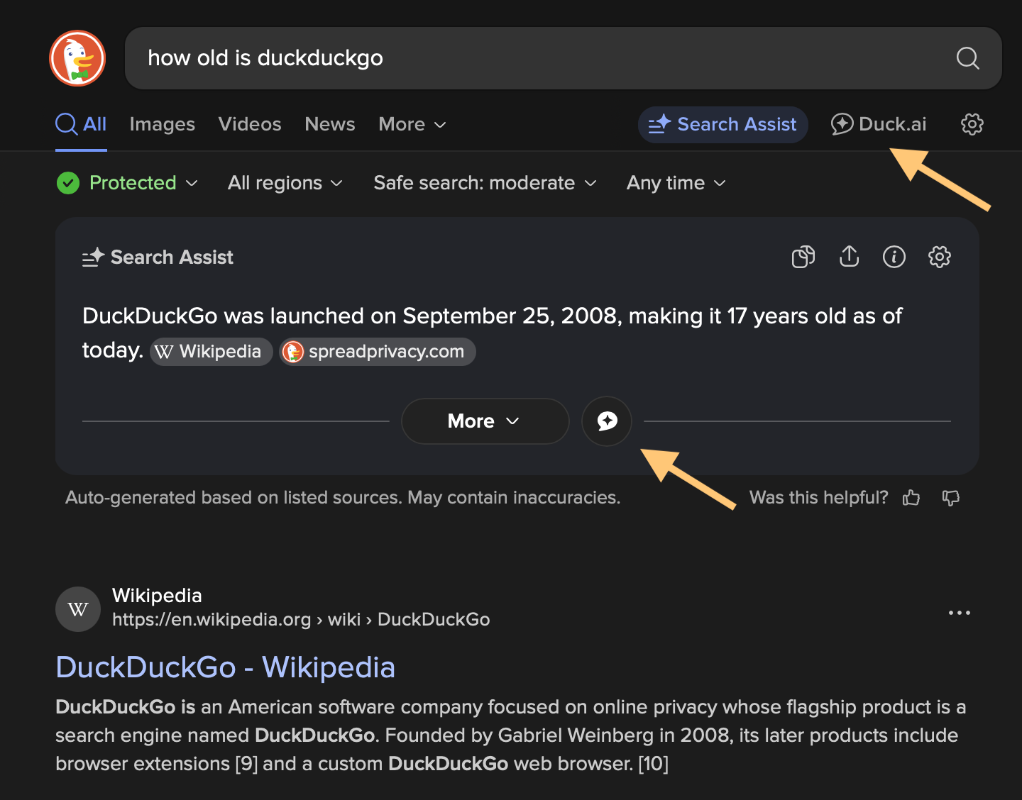The image size is (1022, 800).
Task: Toggle the Search Assist button
Action: (x=722, y=124)
